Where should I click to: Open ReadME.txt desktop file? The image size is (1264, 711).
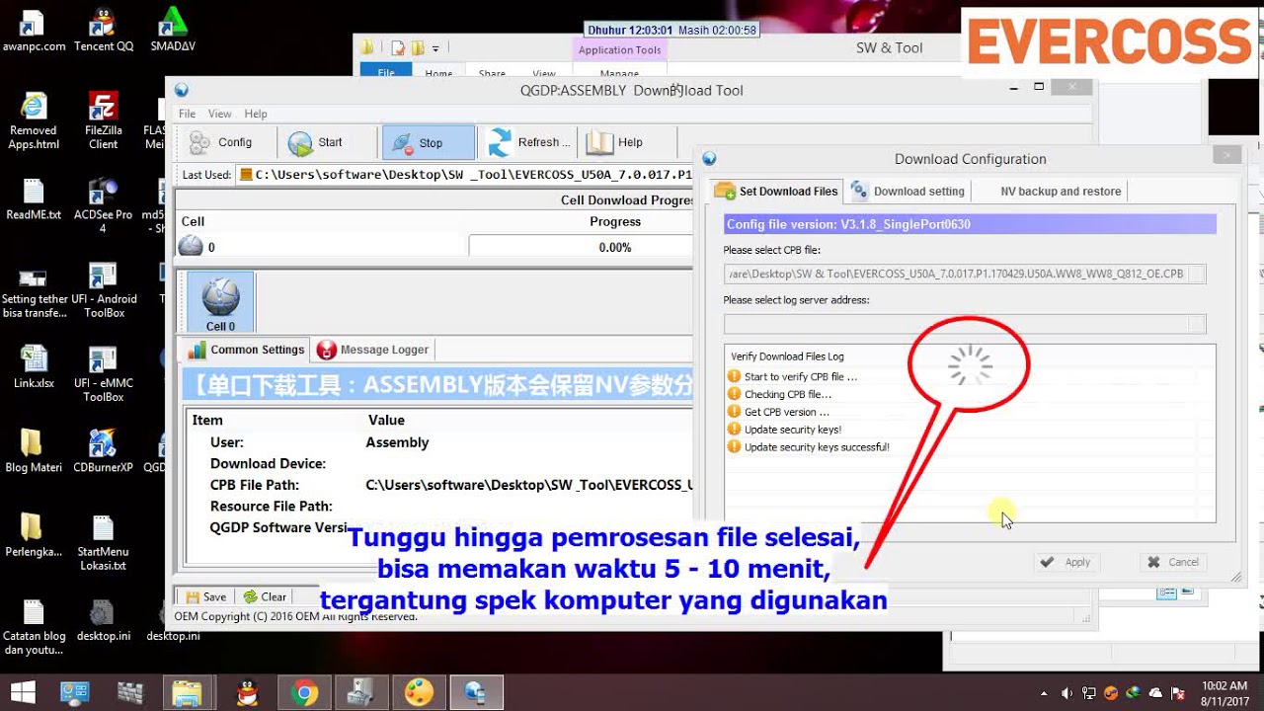(x=34, y=199)
